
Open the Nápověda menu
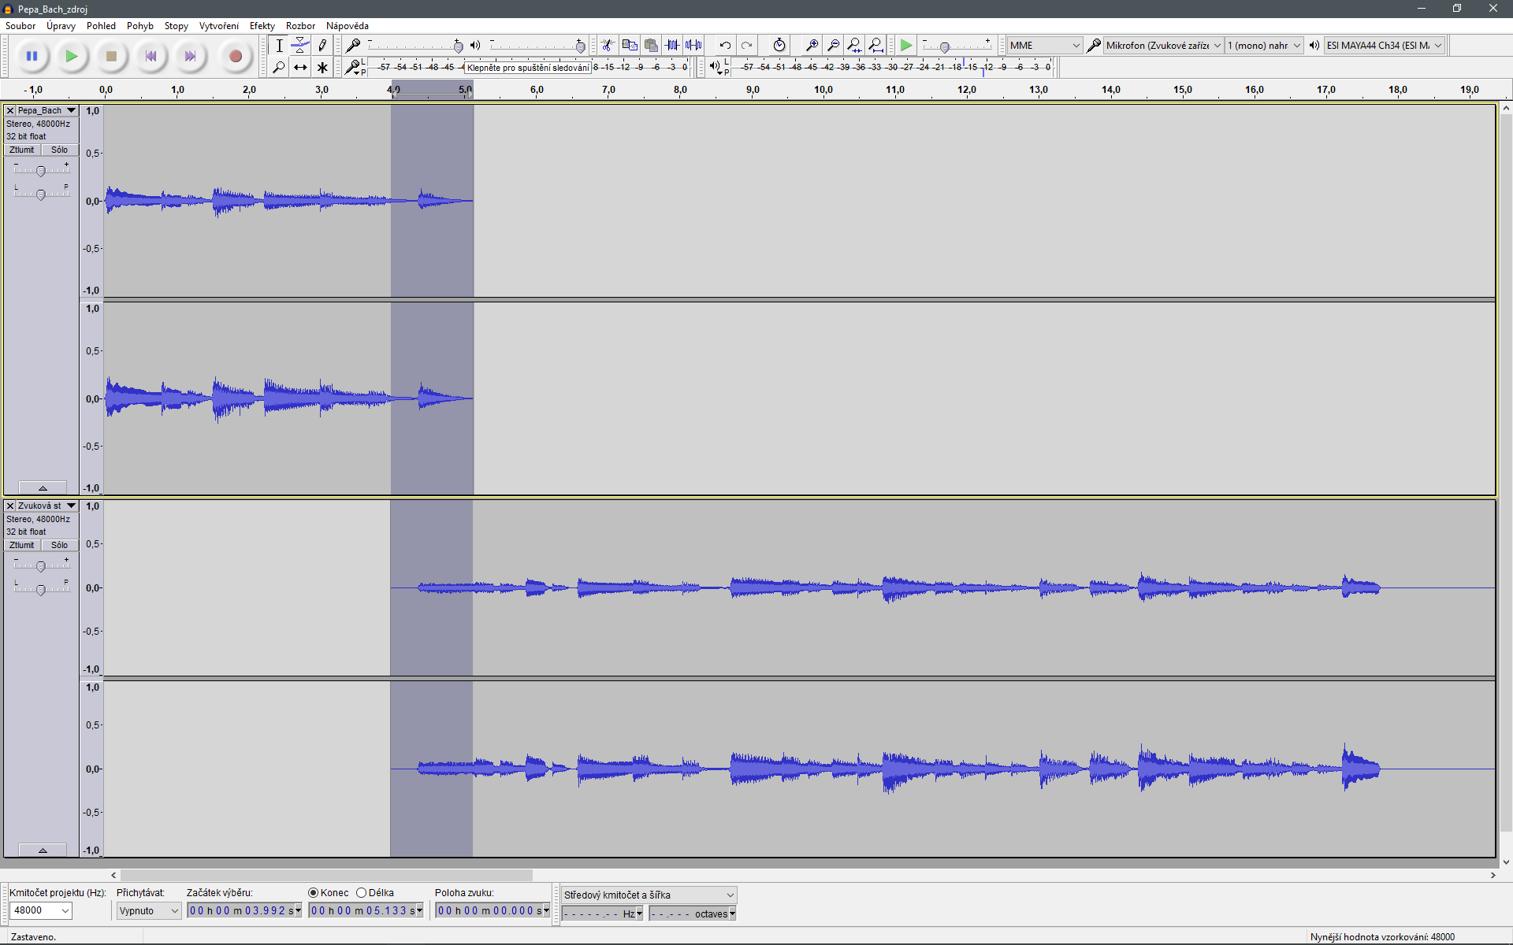point(347,26)
